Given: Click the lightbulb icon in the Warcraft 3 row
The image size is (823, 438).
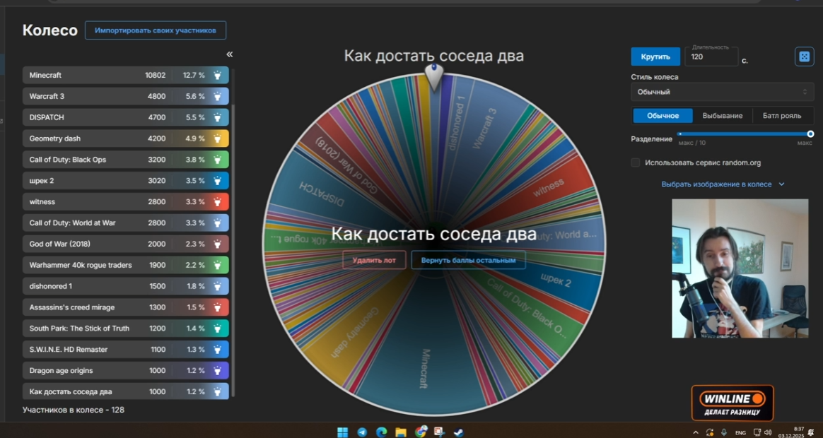Looking at the screenshot, I should [217, 96].
